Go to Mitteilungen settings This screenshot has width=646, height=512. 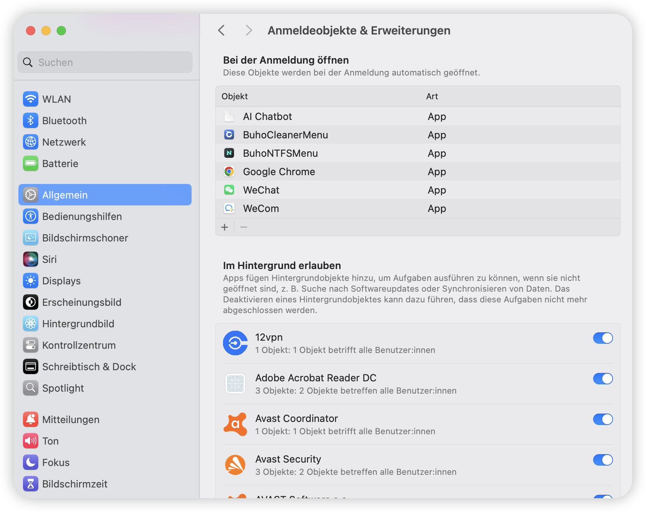[105, 419]
